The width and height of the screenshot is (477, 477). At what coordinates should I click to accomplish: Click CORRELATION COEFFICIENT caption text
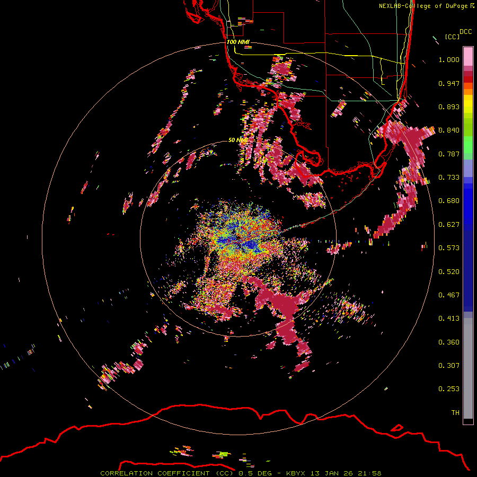pyautogui.click(x=155, y=473)
